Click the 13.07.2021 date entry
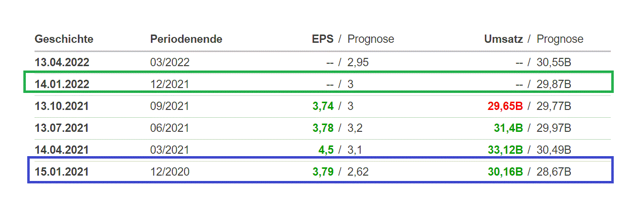The image size is (640, 216). coord(62,128)
